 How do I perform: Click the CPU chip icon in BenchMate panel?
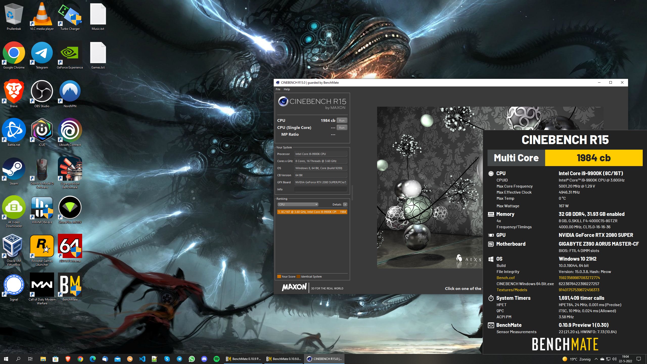click(x=491, y=173)
